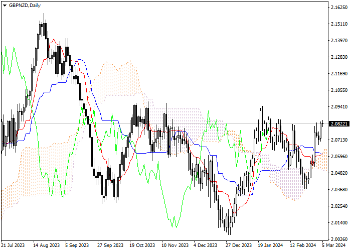This screenshot has height=251, width=351.
Task: Click the 14 Aug 2023 date label
Action: click(x=46, y=245)
